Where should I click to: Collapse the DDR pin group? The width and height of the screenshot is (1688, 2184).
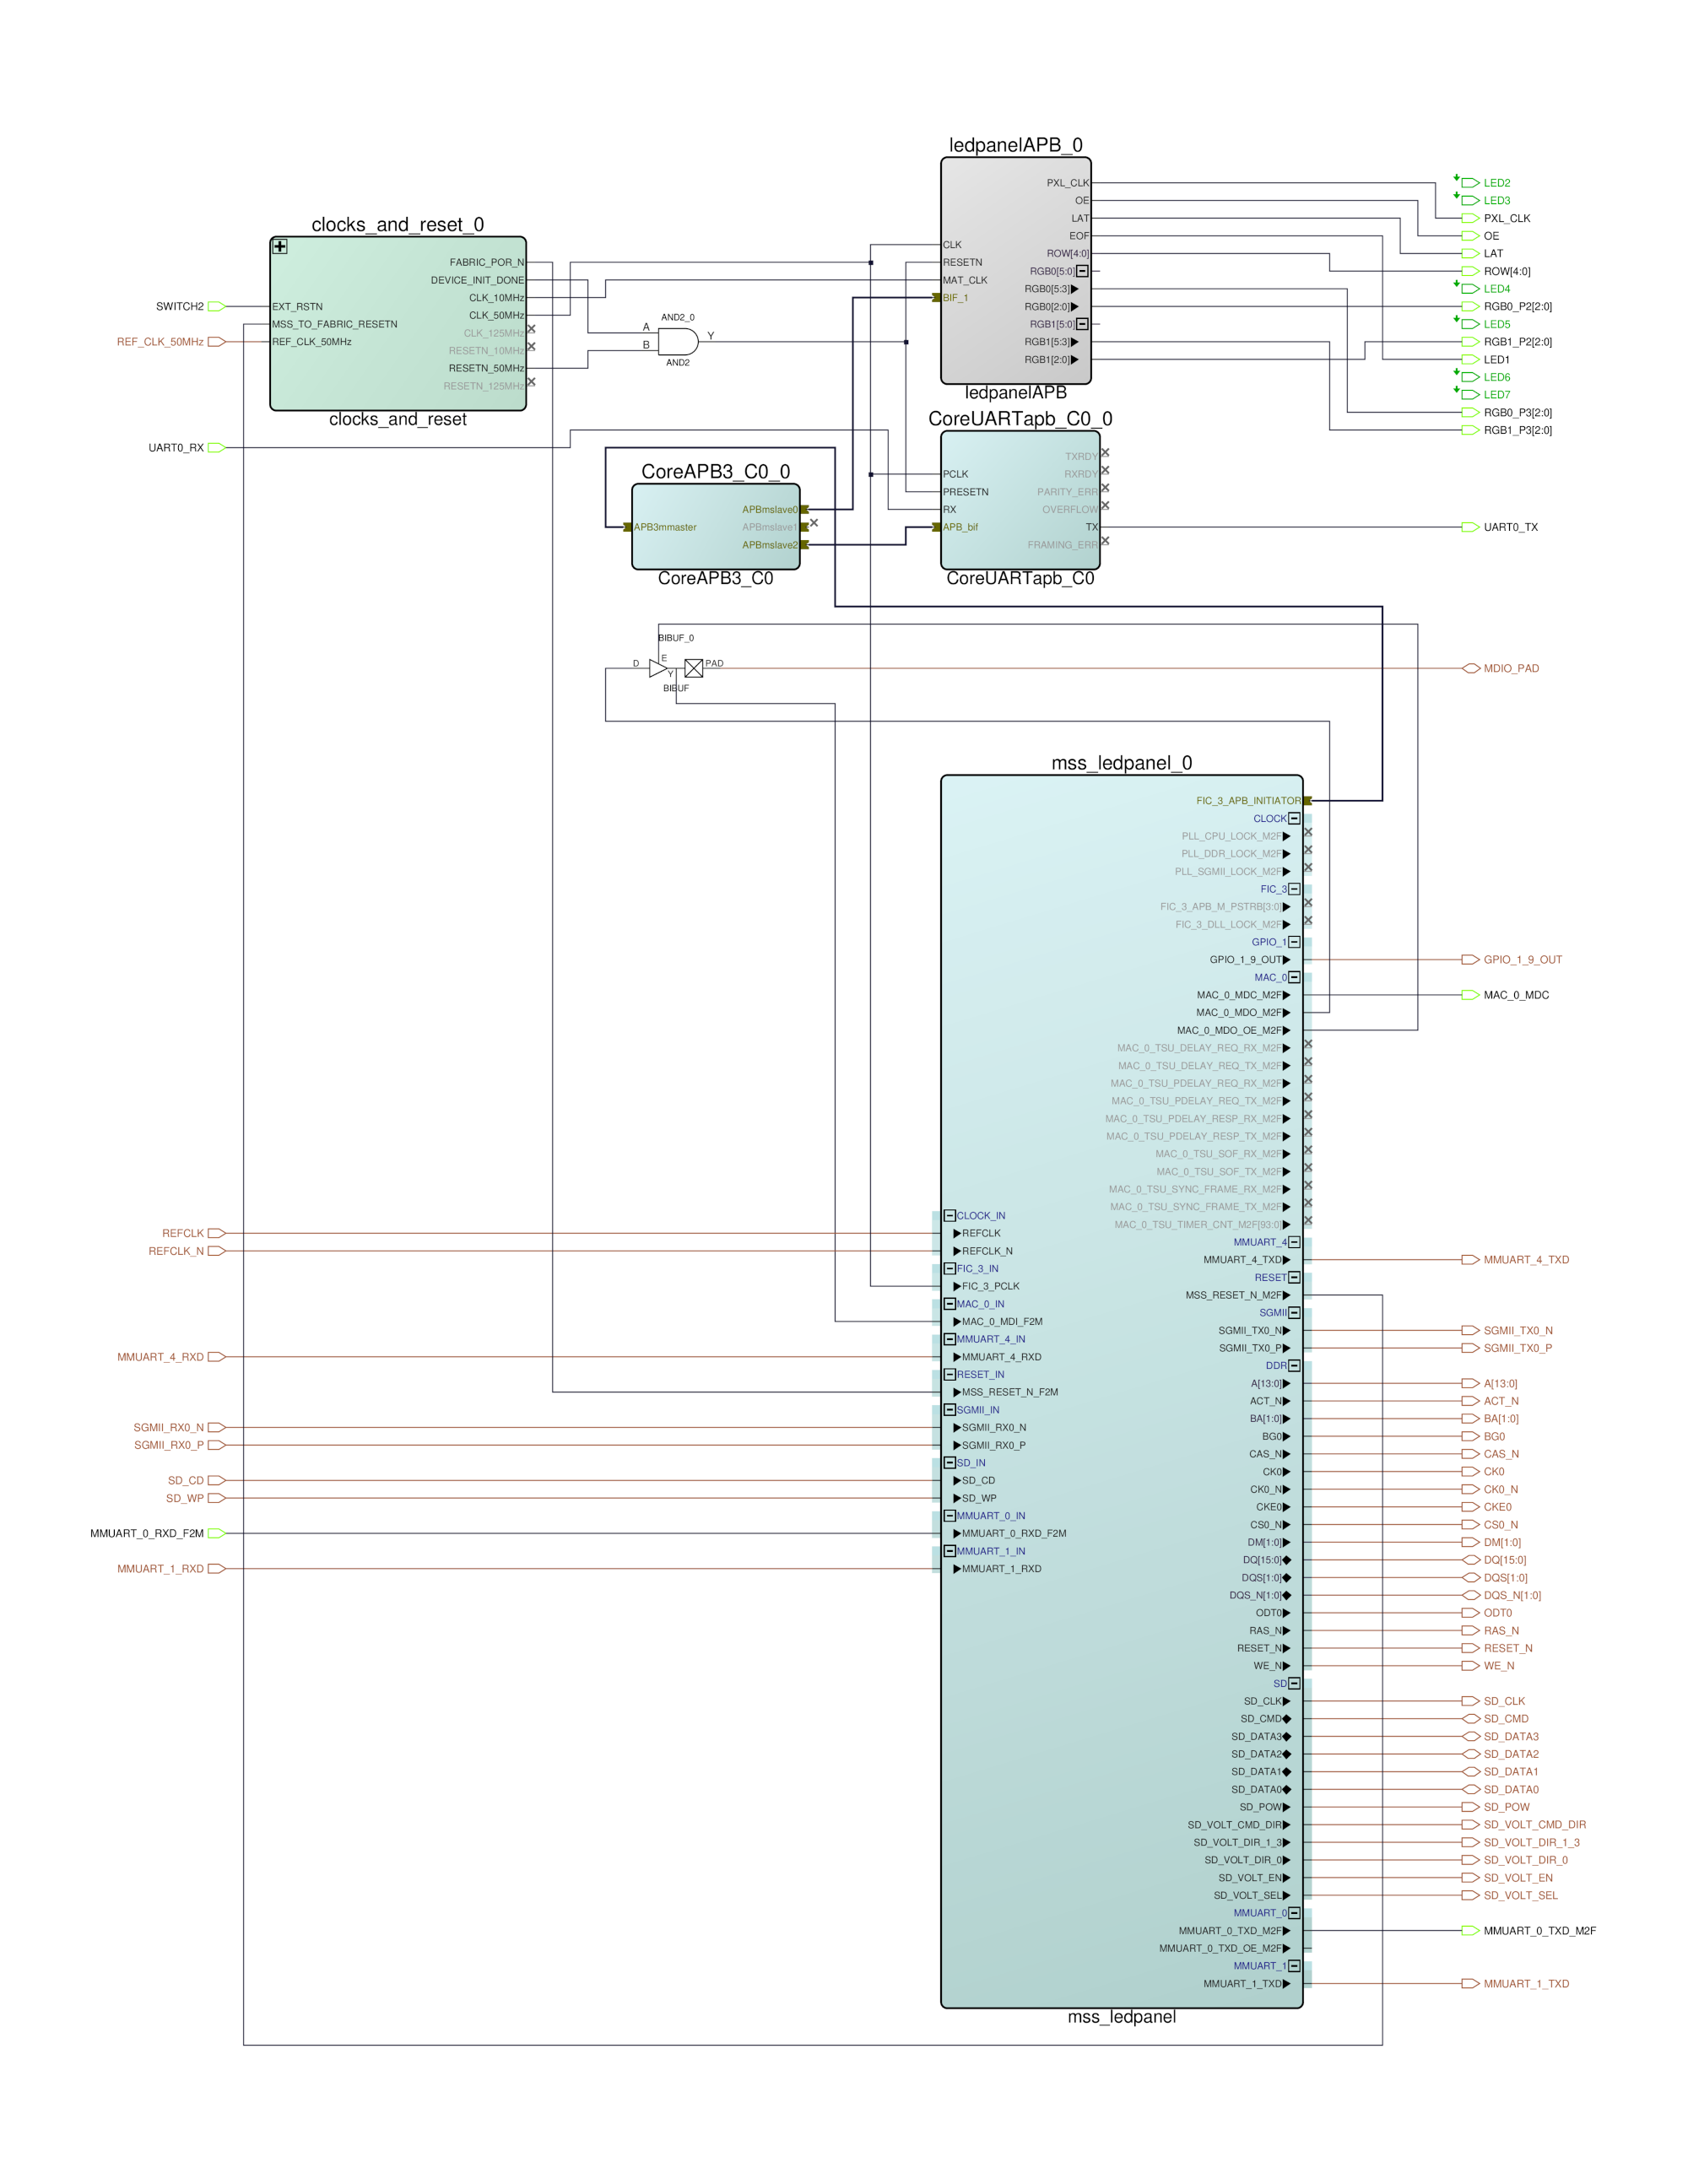click(1294, 1366)
